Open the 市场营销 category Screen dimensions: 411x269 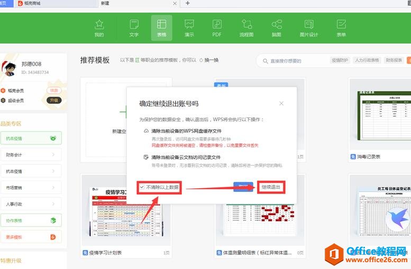click(31, 188)
